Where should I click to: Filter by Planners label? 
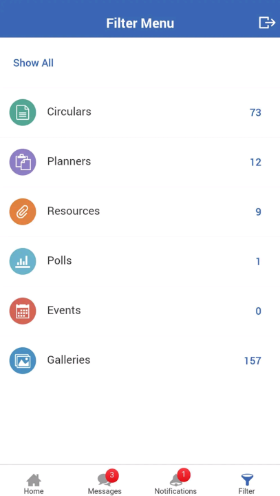tap(69, 161)
